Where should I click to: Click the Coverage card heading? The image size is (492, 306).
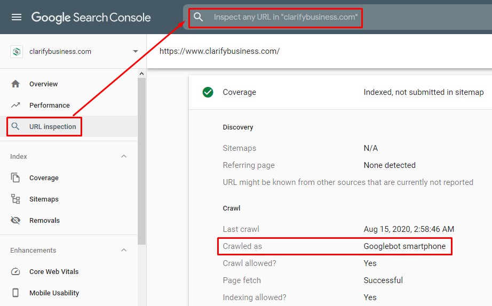pyautogui.click(x=240, y=92)
